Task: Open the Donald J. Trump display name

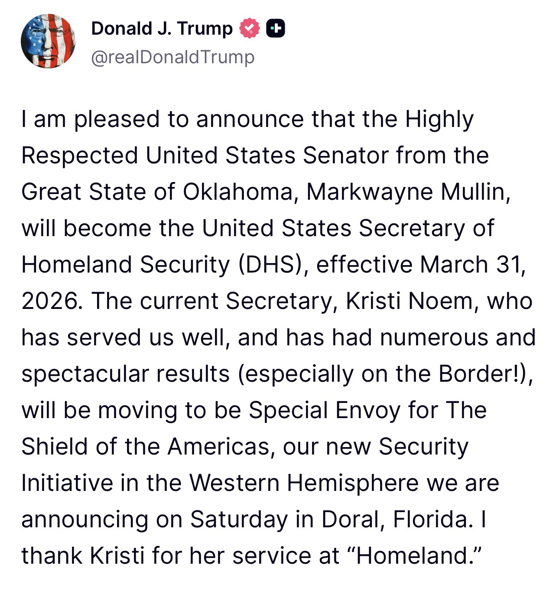Action: point(162,29)
